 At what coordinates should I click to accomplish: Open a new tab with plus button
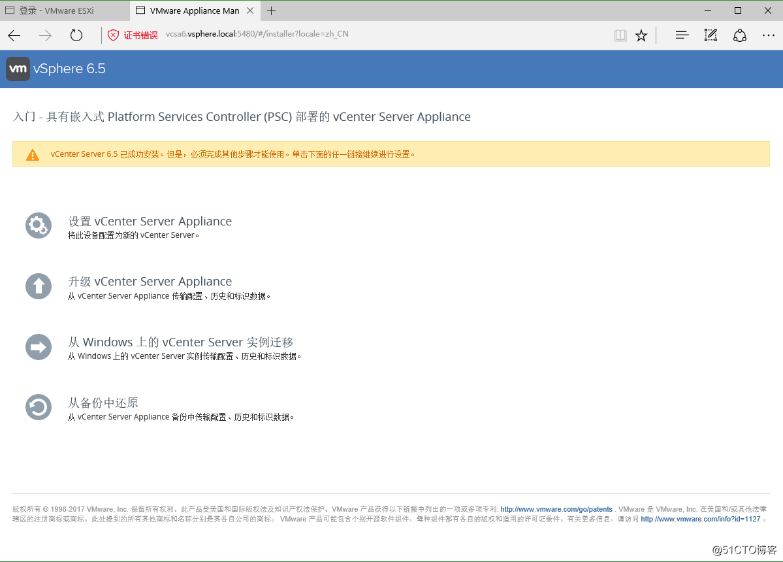click(x=271, y=10)
